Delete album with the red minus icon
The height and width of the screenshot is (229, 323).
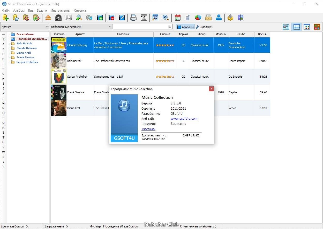[111, 18]
